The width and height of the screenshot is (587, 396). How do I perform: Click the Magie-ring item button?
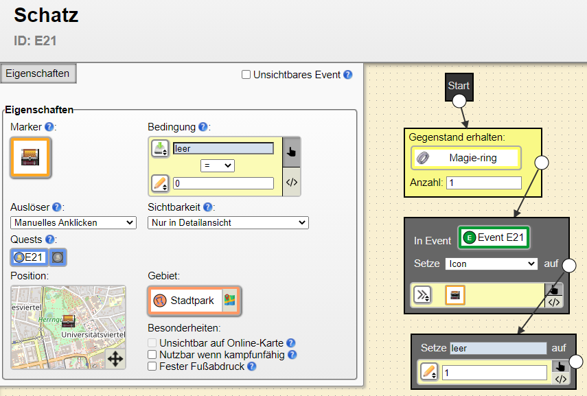pyautogui.click(x=465, y=158)
